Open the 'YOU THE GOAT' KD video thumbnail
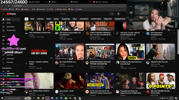Image resolution: width=179 pixels, height=100 pixels. tap(100, 81)
